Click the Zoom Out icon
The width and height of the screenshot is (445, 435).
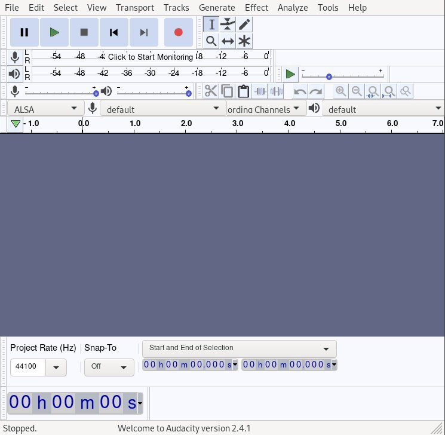point(357,91)
